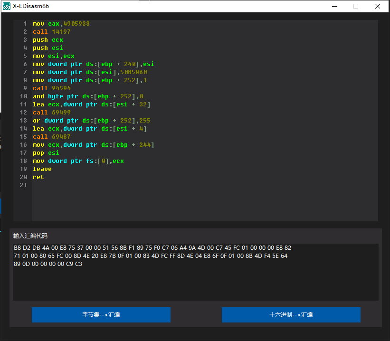Select 'lea ecx' line with esi + 32
Viewport: 390px width, 341px height.
click(x=92, y=104)
